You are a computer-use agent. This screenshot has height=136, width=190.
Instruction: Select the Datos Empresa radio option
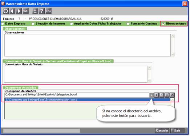tap(14, 24)
